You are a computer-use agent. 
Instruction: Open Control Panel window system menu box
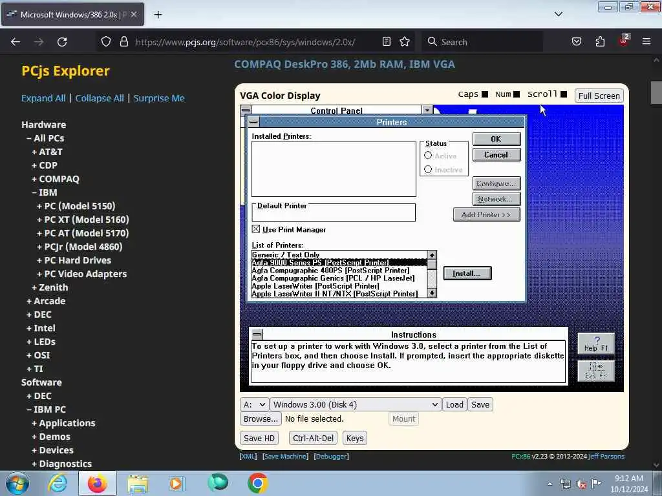click(x=245, y=110)
